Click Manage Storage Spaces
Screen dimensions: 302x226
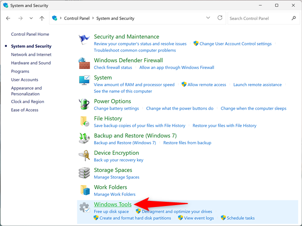117,177
